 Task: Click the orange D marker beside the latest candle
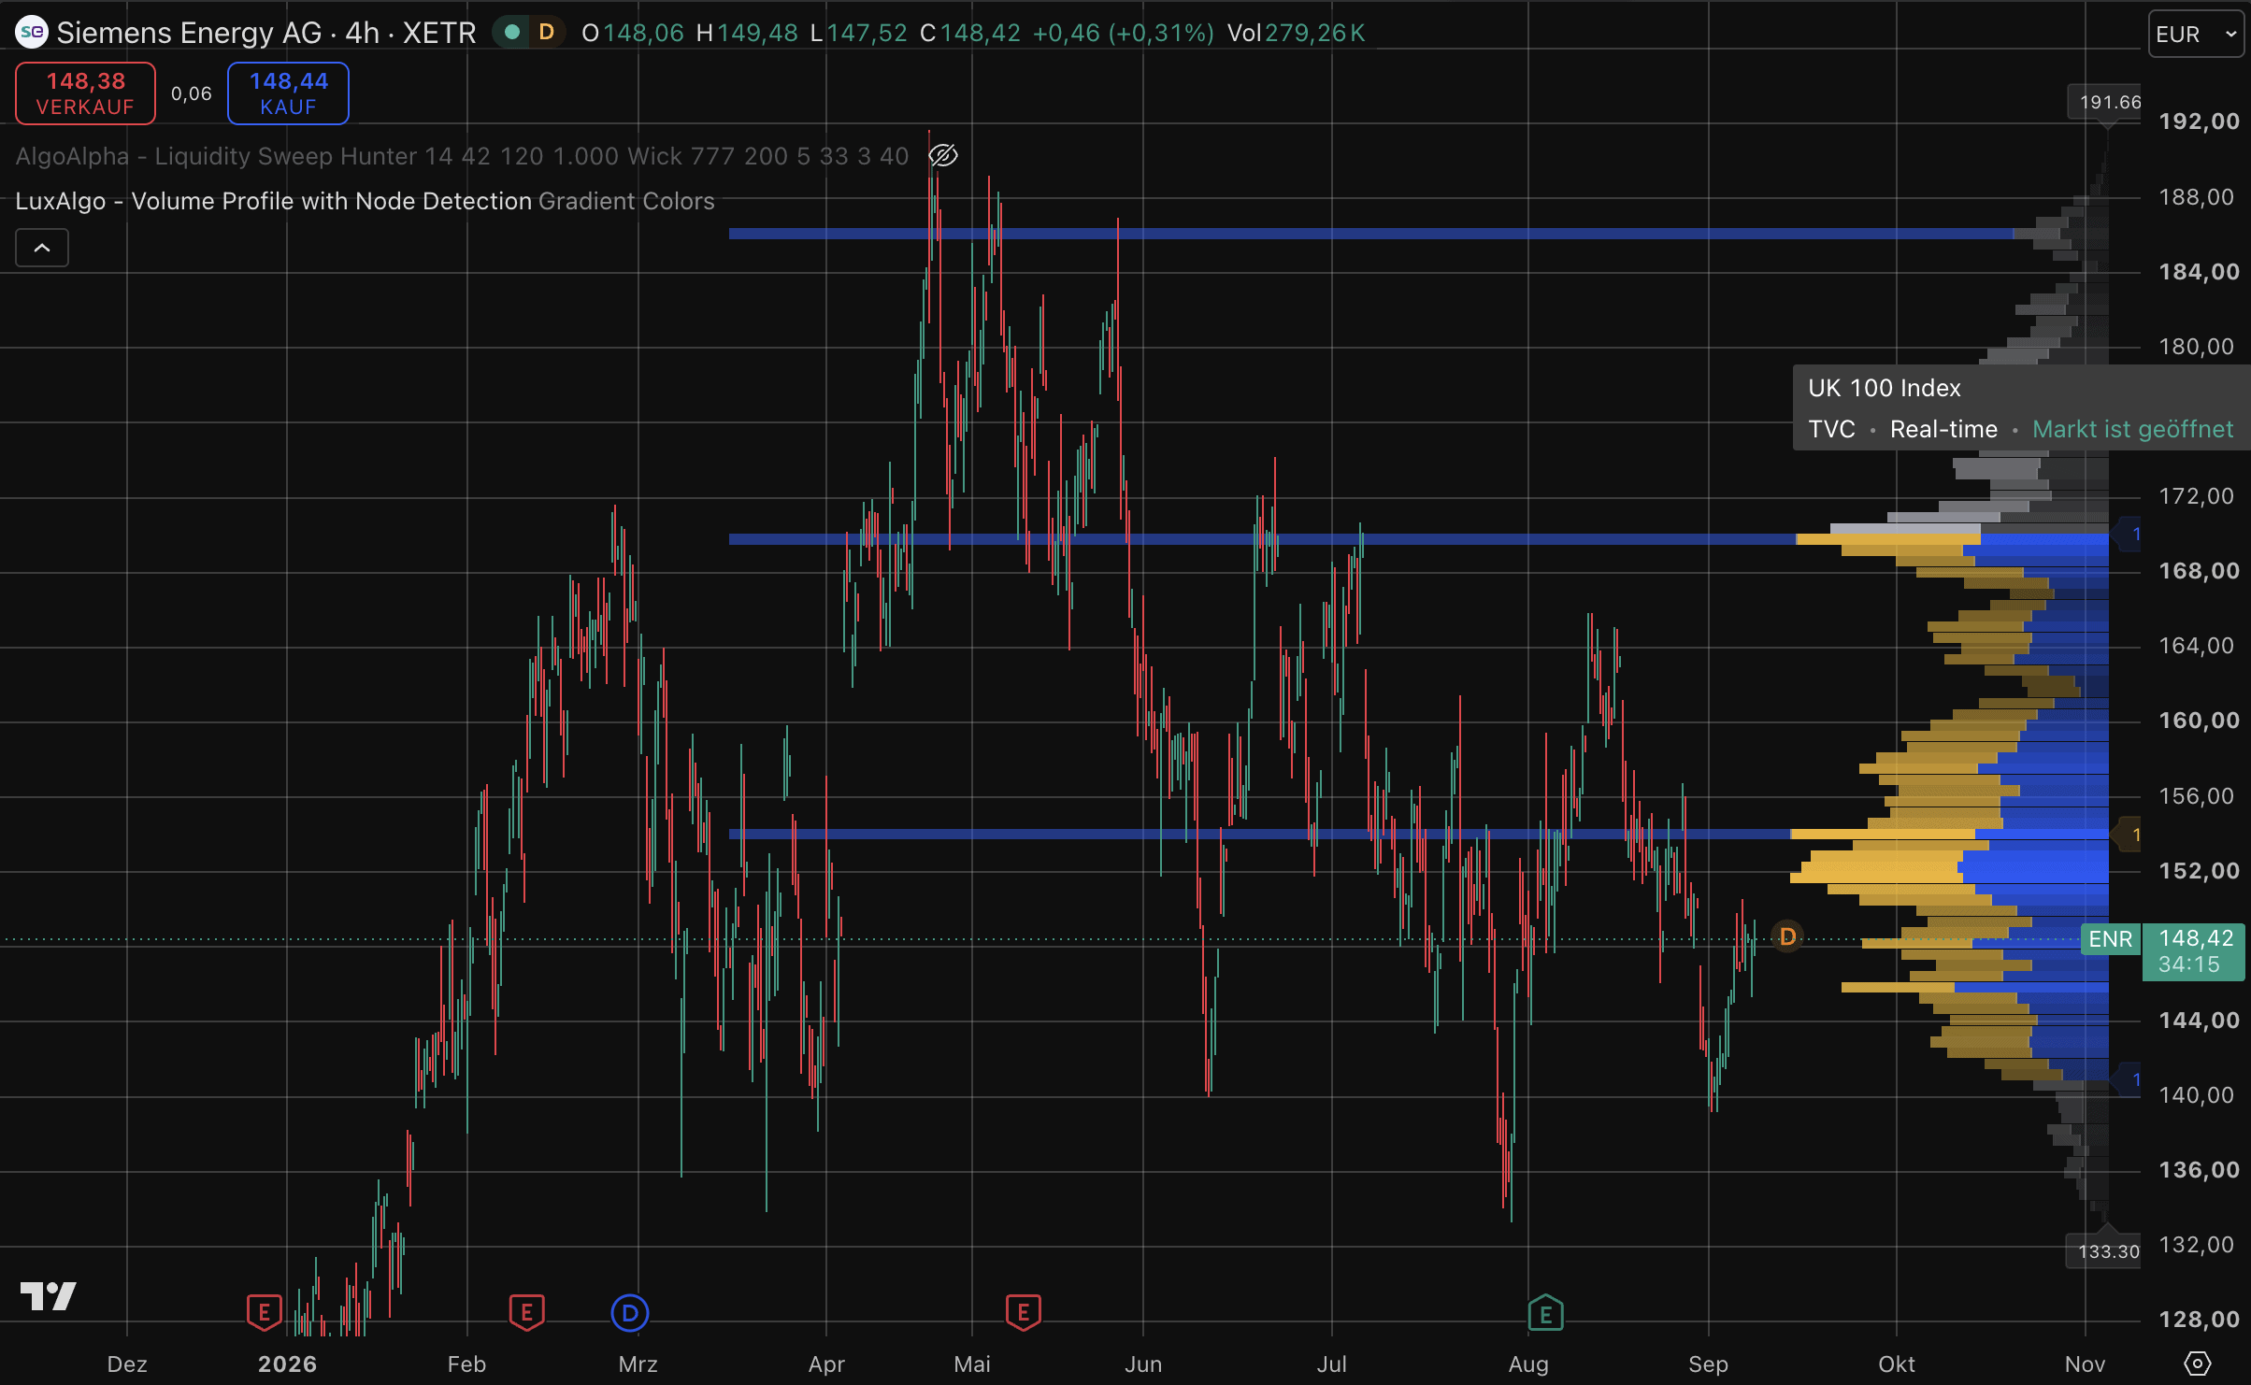pos(1787,935)
